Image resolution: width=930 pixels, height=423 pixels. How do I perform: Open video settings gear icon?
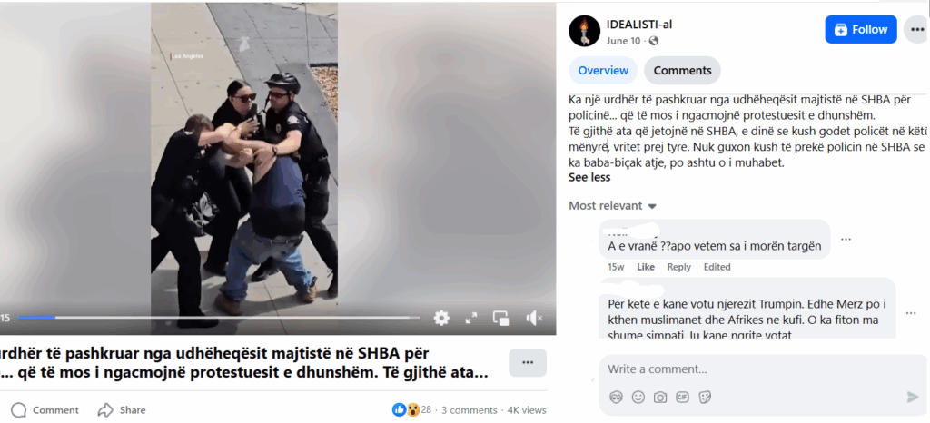tap(441, 318)
